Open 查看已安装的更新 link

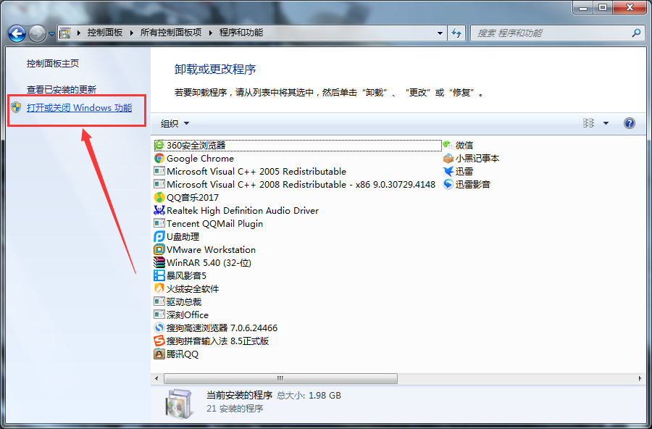[62, 89]
